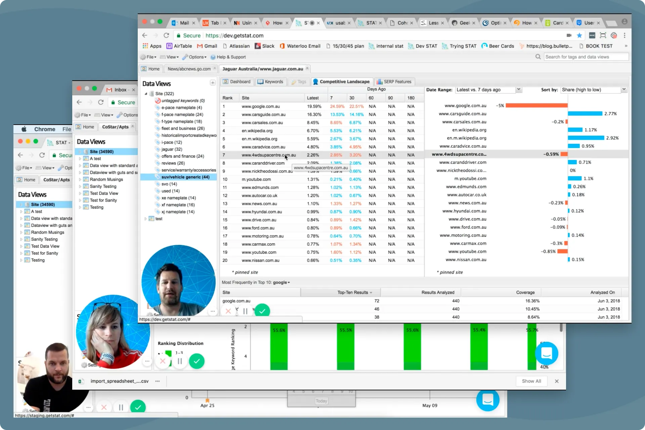Select the jaguar (32) tag
This screenshot has height=430, width=645.
pos(172,149)
